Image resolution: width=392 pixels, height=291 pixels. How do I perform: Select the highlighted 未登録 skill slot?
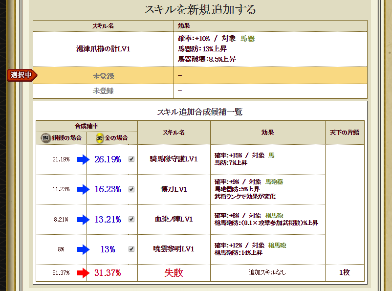[x=200, y=75]
